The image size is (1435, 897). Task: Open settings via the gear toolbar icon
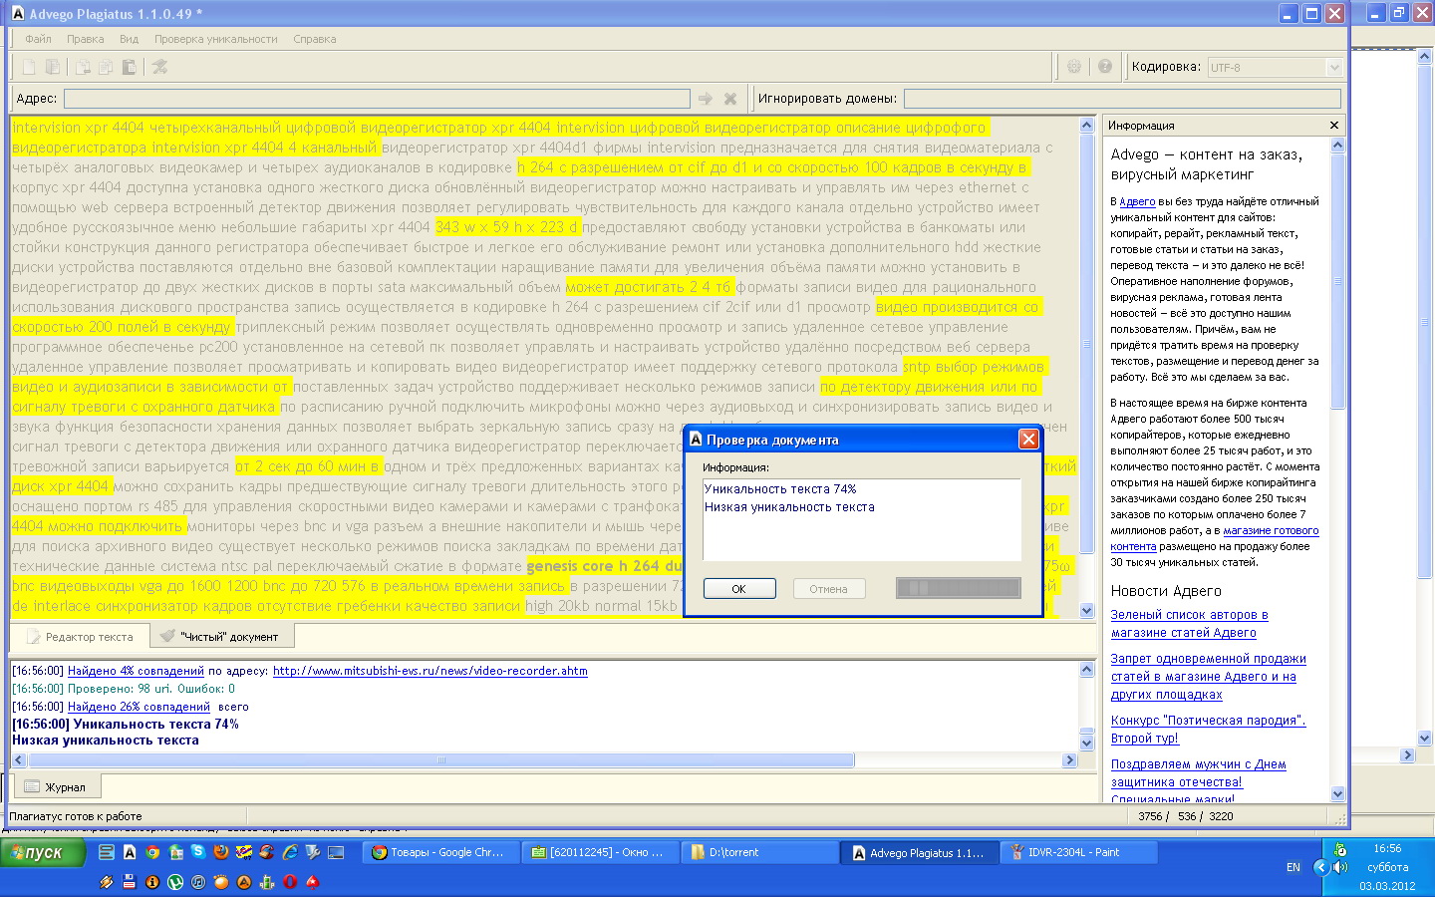1074,67
